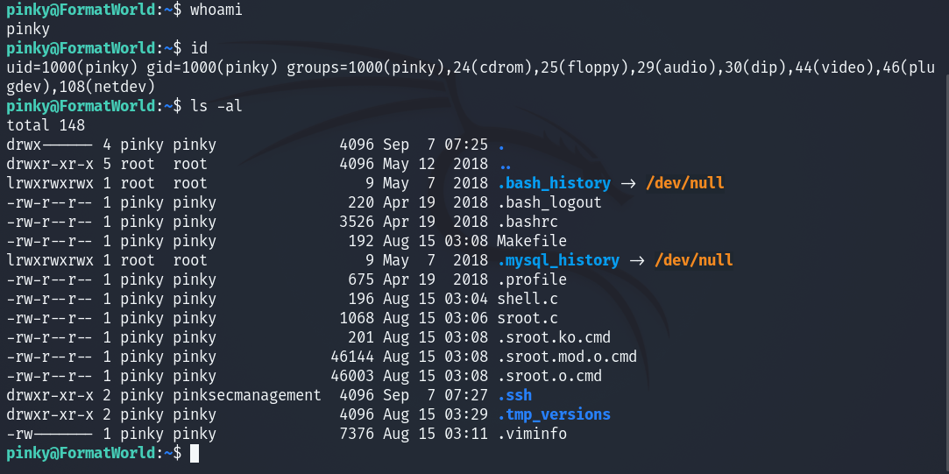
Task: Click the .profile filename
Action: (531, 279)
